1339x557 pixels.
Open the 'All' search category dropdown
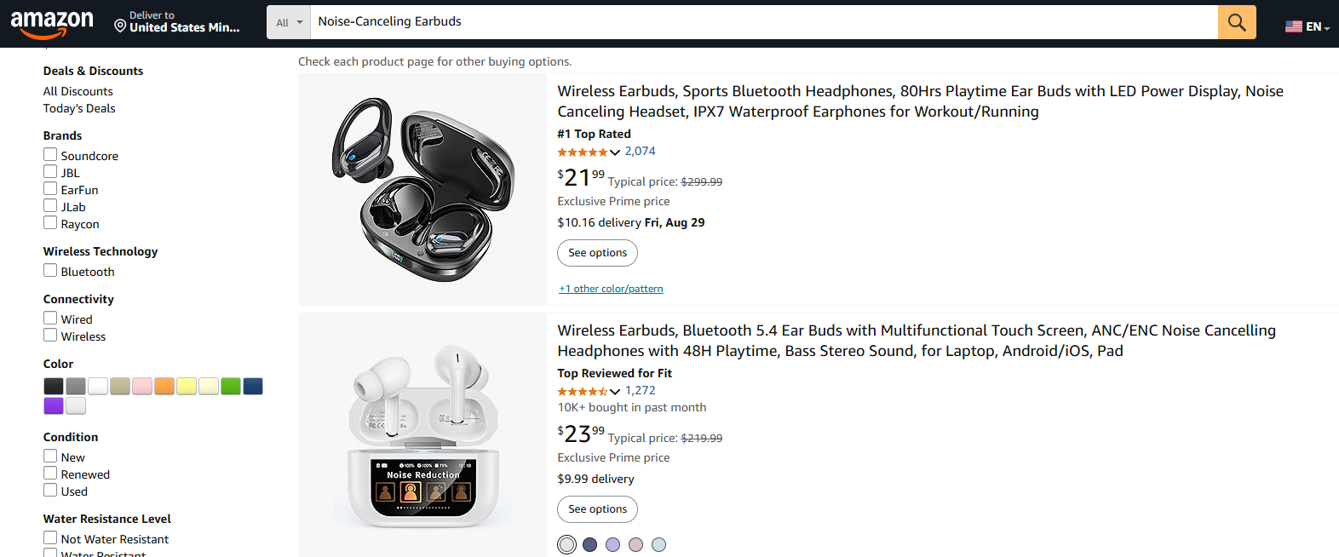289,22
